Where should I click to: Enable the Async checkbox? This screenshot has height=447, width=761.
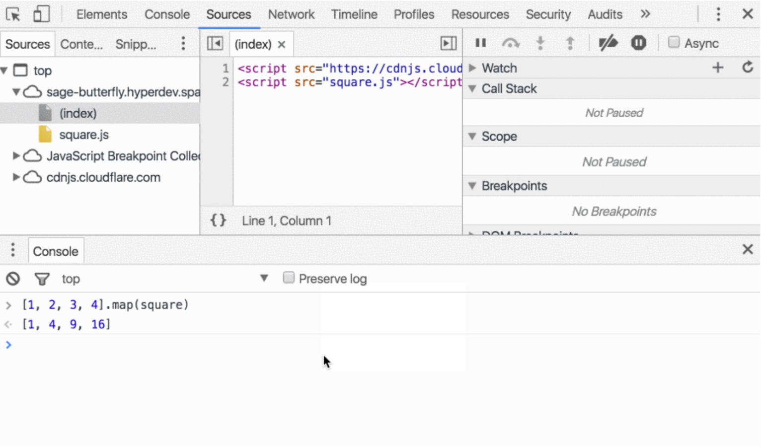click(674, 42)
